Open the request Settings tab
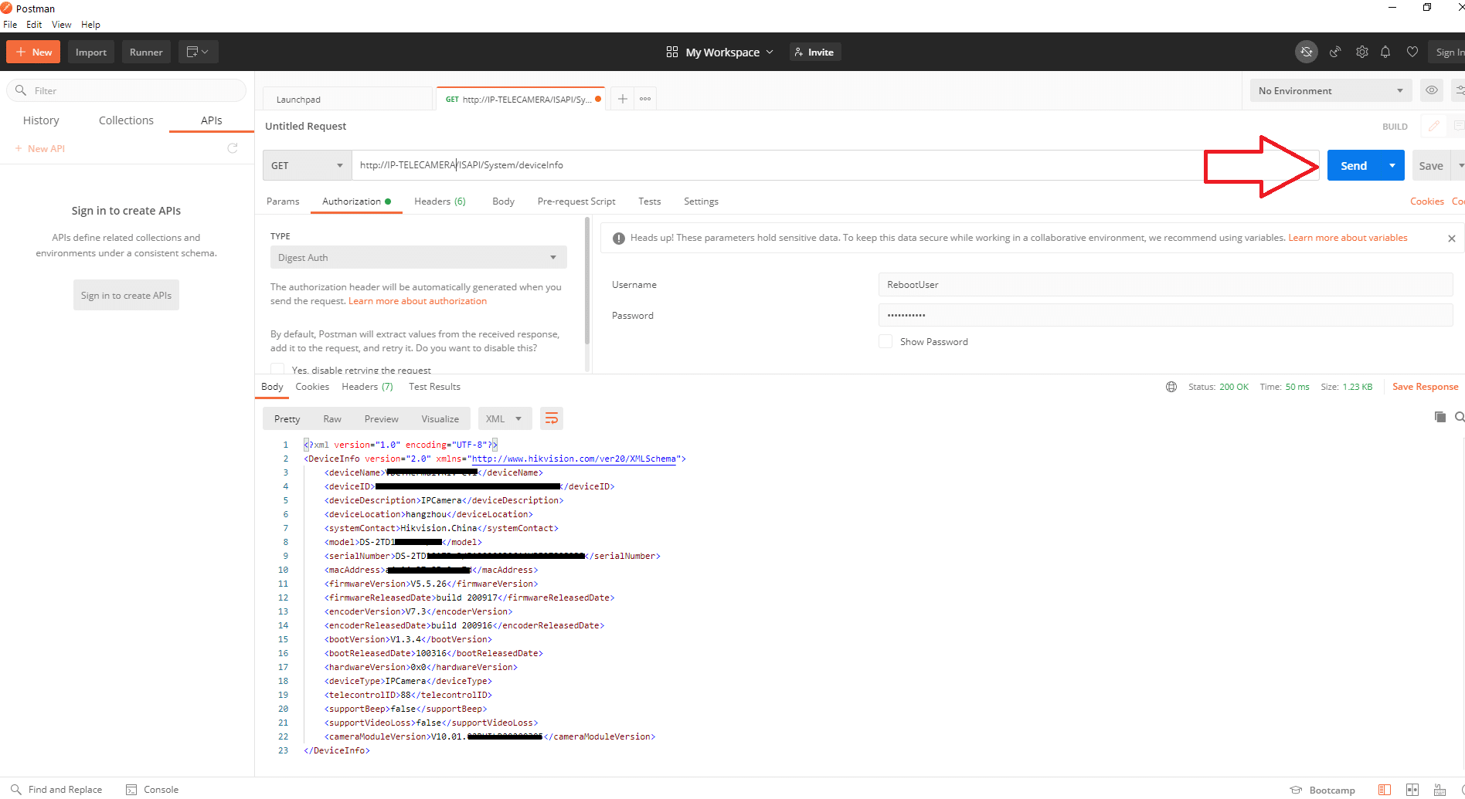Image resolution: width=1465 pixels, height=799 pixels. point(701,201)
